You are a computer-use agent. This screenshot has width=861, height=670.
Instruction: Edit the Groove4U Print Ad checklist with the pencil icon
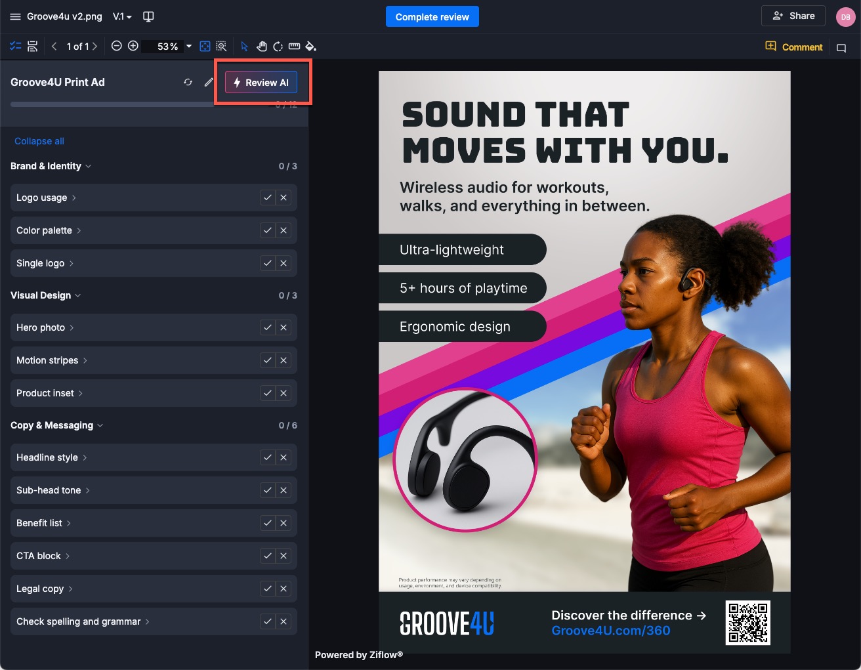209,82
